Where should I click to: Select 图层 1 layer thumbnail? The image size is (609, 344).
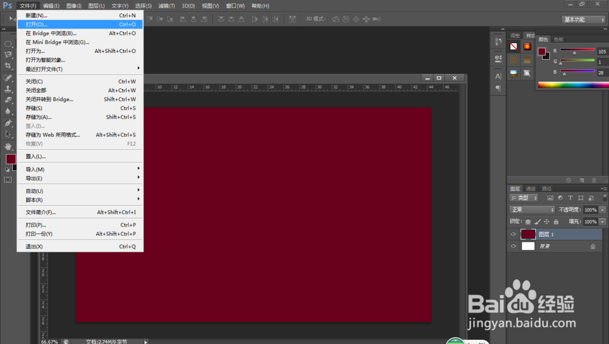(x=528, y=234)
